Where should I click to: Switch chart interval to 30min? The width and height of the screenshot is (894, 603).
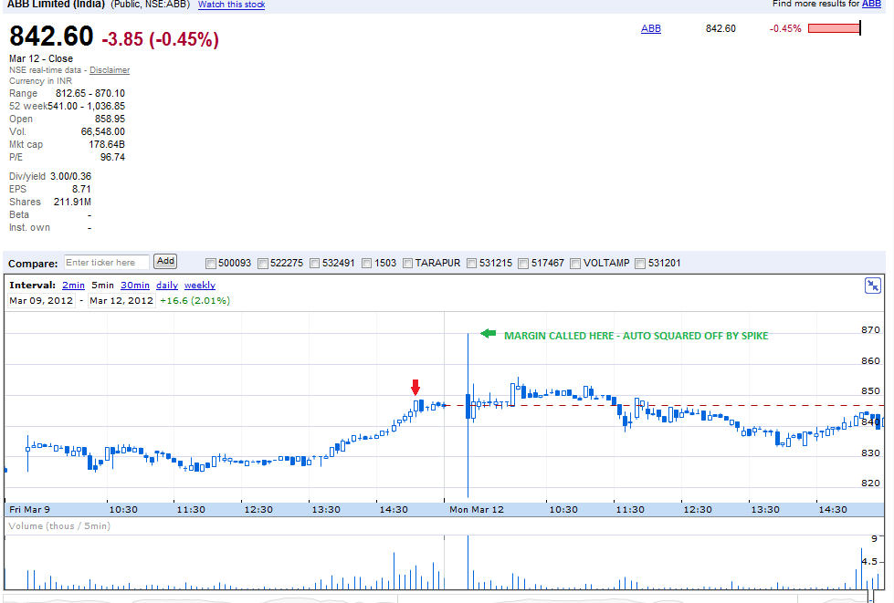tap(135, 286)
